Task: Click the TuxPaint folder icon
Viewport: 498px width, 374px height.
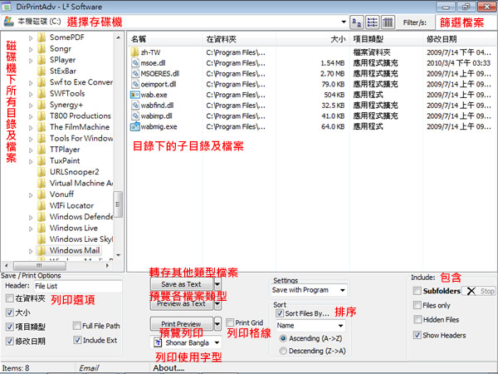Action: pos(41,160)
